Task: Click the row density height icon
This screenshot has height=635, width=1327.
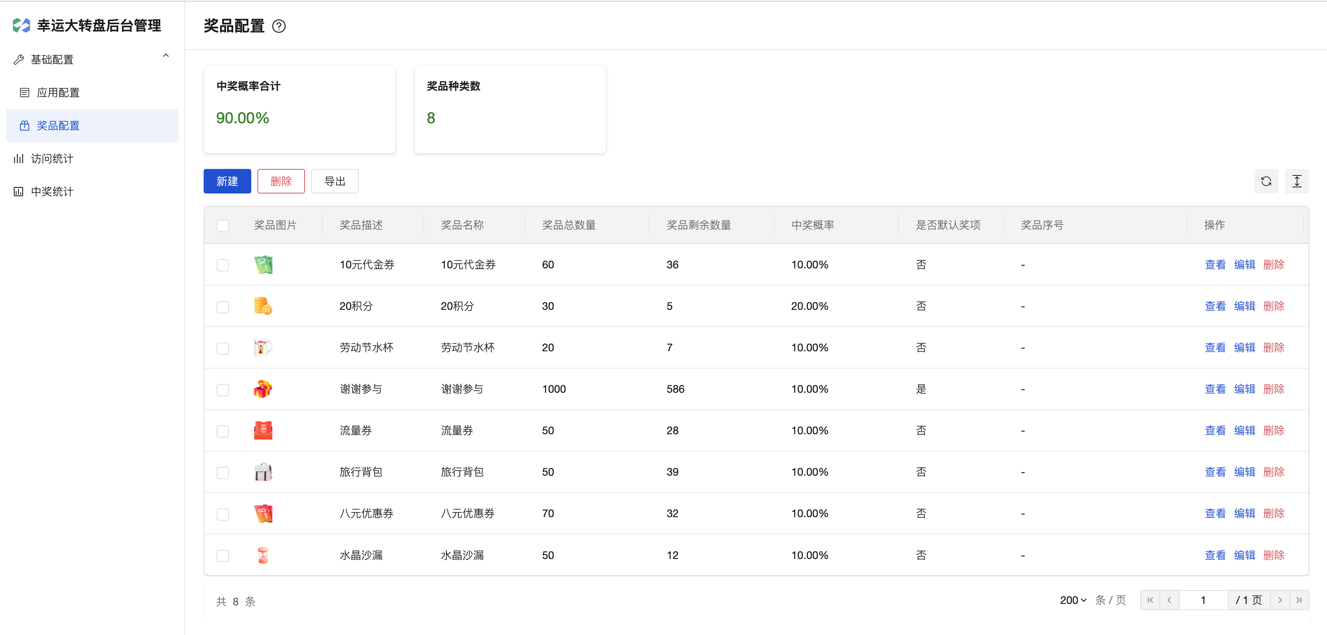Action: click(x=1297, y=181)
